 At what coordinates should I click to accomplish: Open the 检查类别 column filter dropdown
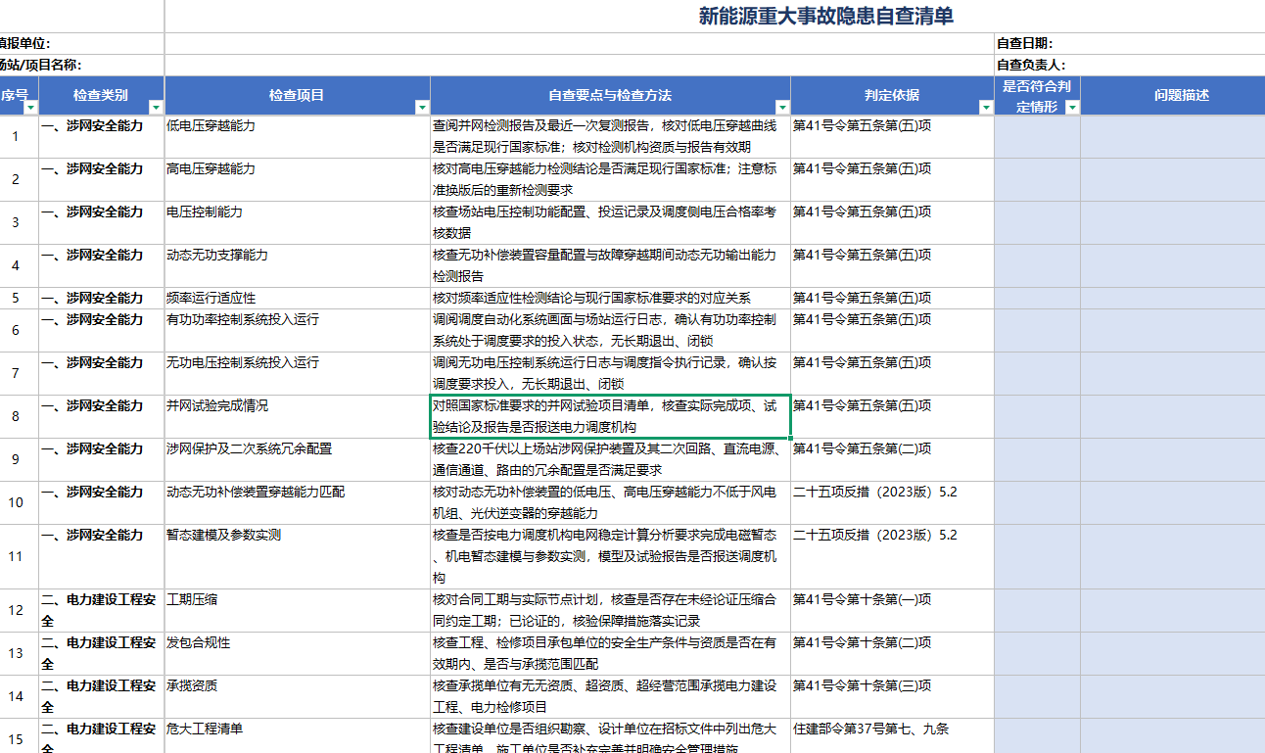pyautogui.click(x=156, y=107)
